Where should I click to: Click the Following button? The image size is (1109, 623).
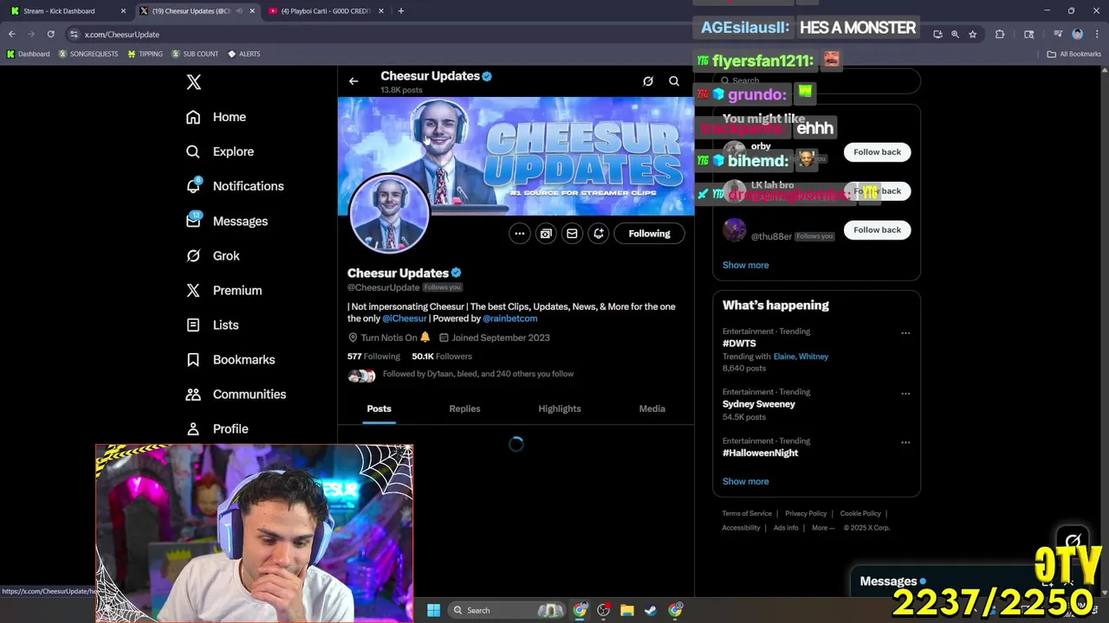pyautogui.click(x=649, y=234)
